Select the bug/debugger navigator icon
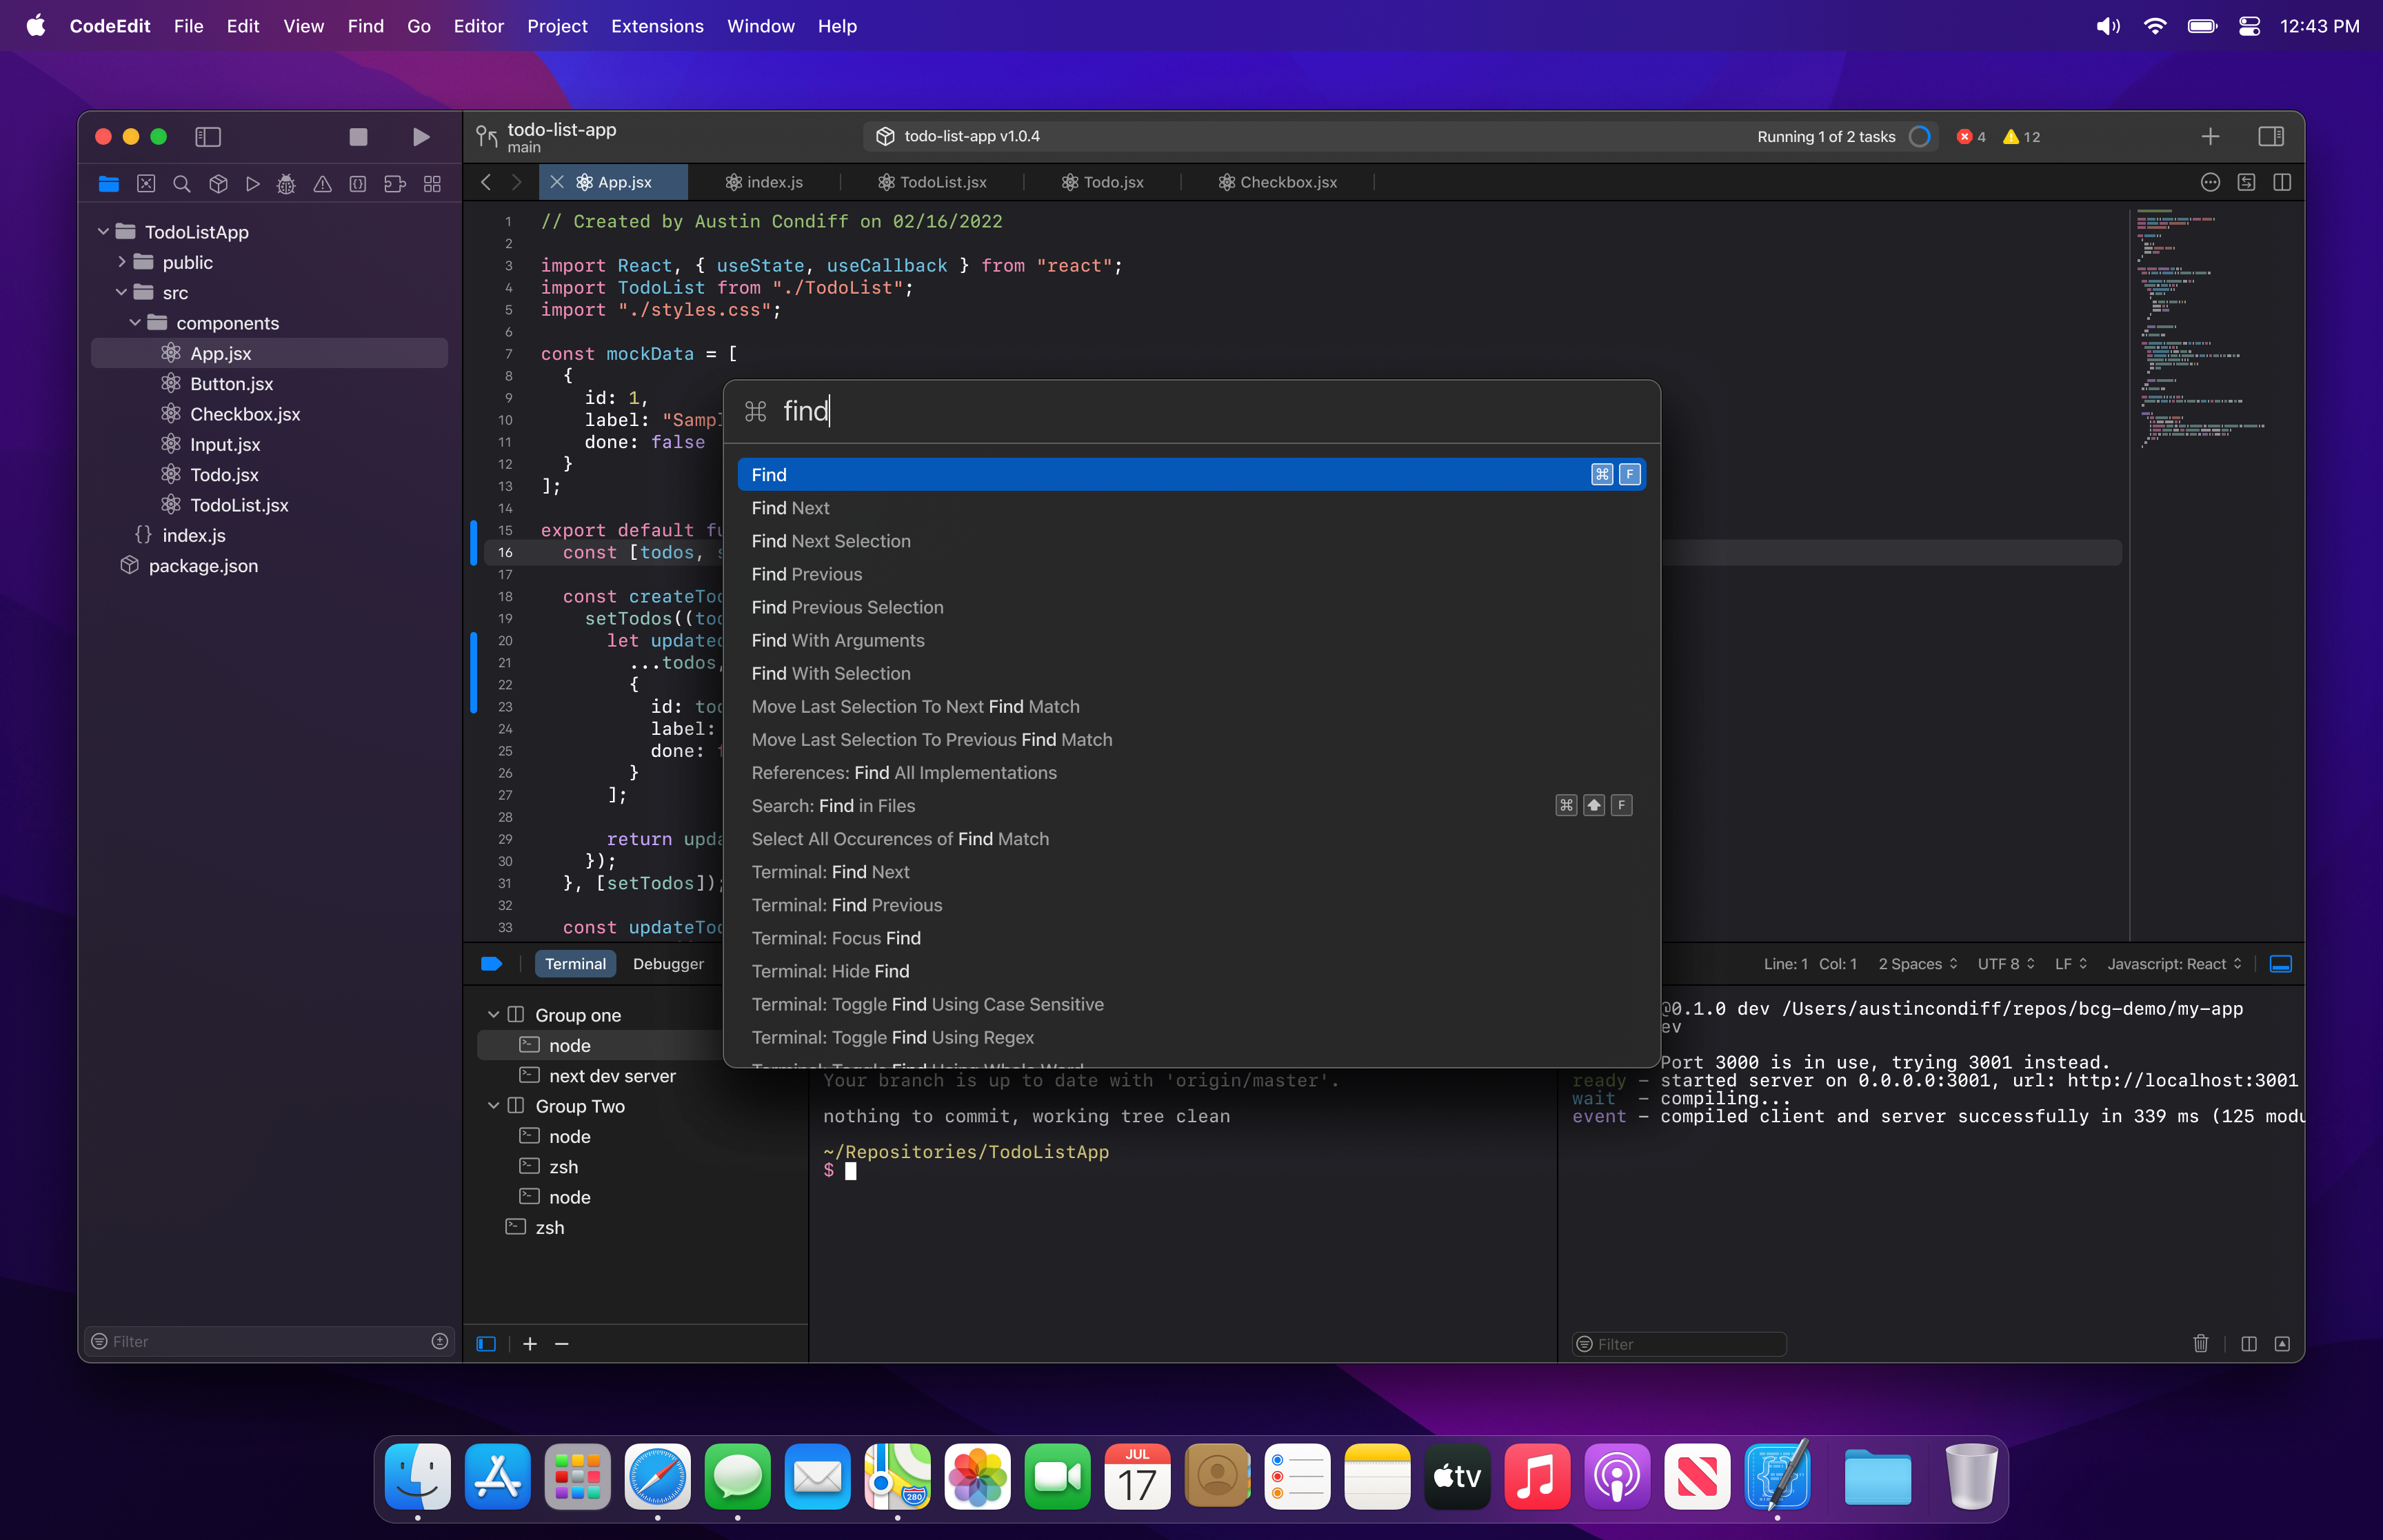Screen dimensions: 2383x1540 pos(287,184)
